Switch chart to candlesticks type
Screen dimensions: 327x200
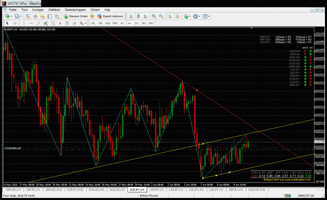click(138, 16)
